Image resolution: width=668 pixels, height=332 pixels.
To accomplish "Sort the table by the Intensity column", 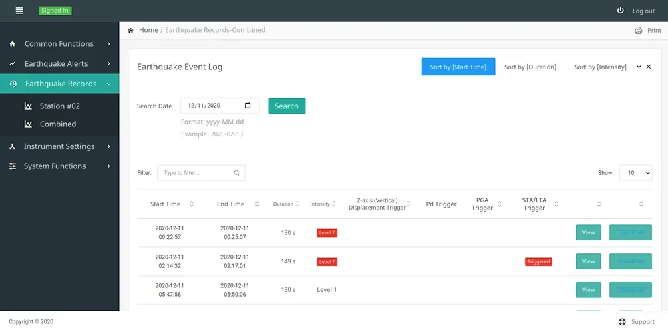I will [334, 204].
